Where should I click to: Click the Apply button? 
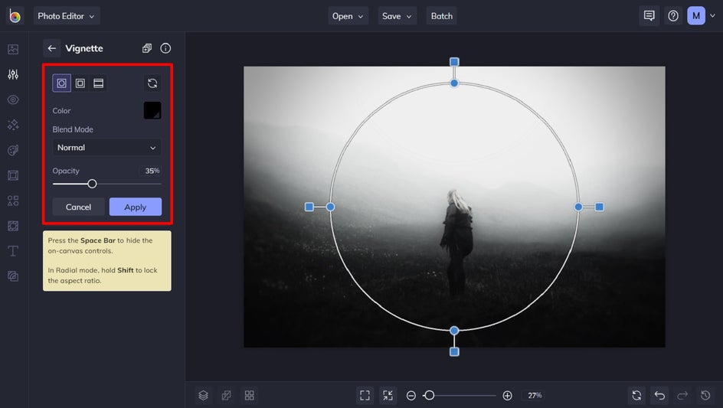click(x=135, y=207)
